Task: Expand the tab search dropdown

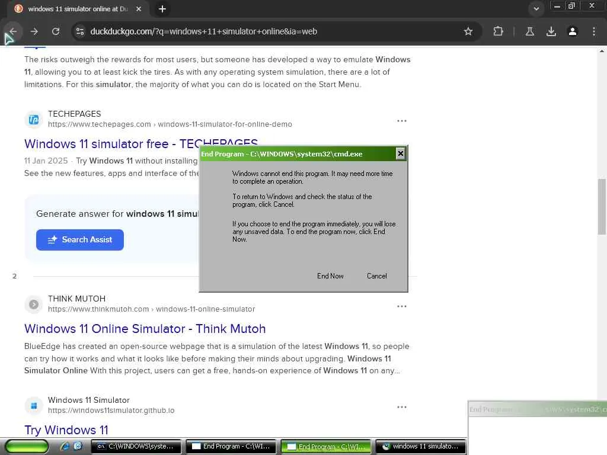Action: (x=536, y=8)
